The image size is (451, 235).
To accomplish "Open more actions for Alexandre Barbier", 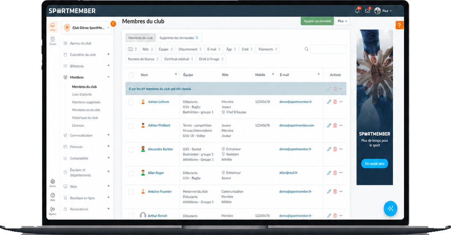I will click(x=341, y=149).
